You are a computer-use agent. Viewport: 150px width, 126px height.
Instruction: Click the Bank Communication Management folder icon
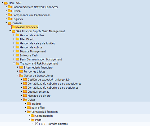point(17,59)
